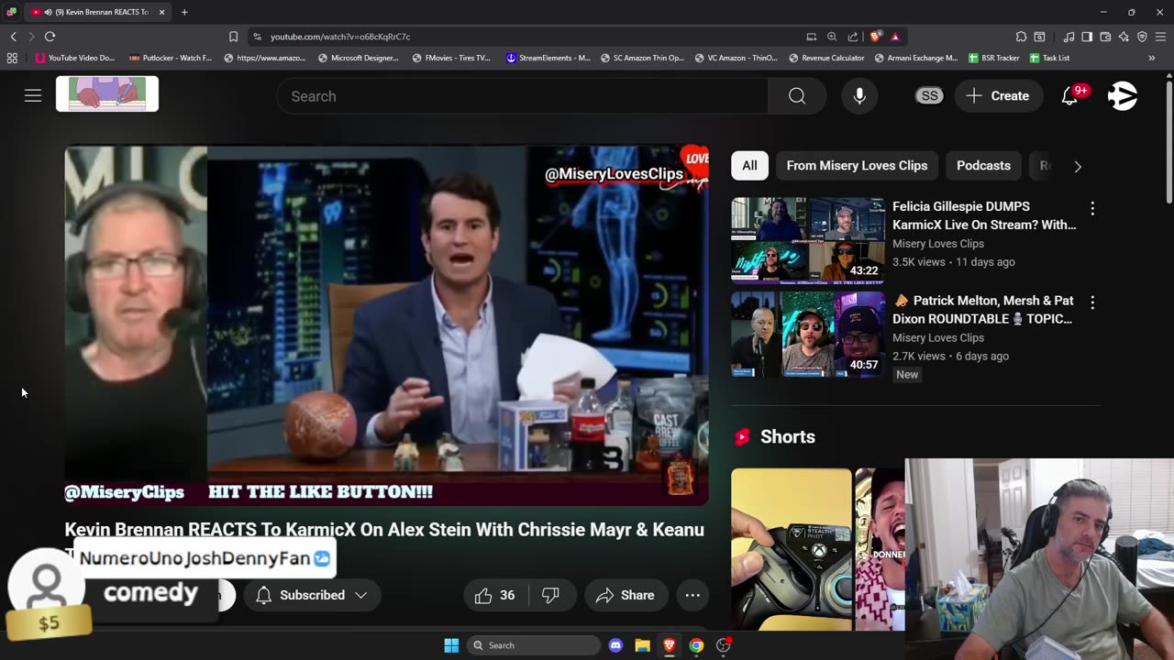This screenshot has height=660, width=1174.
Task: Click the search magnifier button
Action: (797, 96)
